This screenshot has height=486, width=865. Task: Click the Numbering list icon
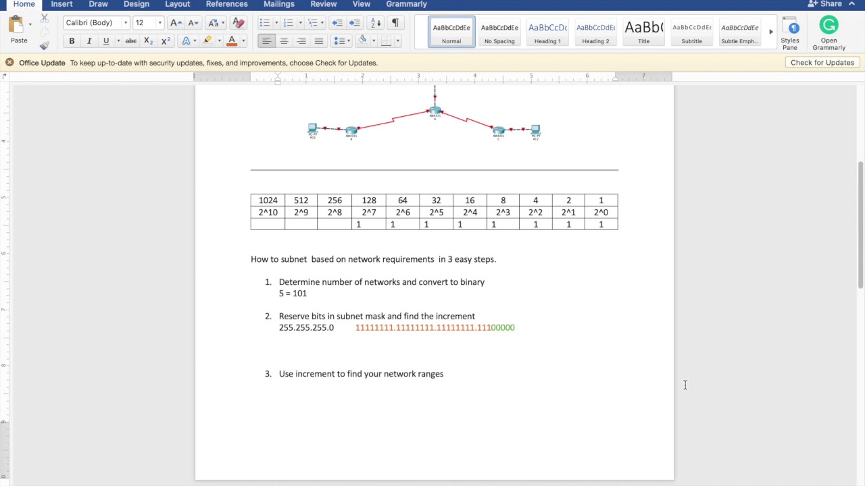point(289,23)
